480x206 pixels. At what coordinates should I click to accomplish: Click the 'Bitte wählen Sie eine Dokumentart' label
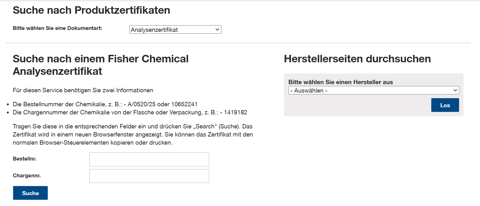click(57, 28)
